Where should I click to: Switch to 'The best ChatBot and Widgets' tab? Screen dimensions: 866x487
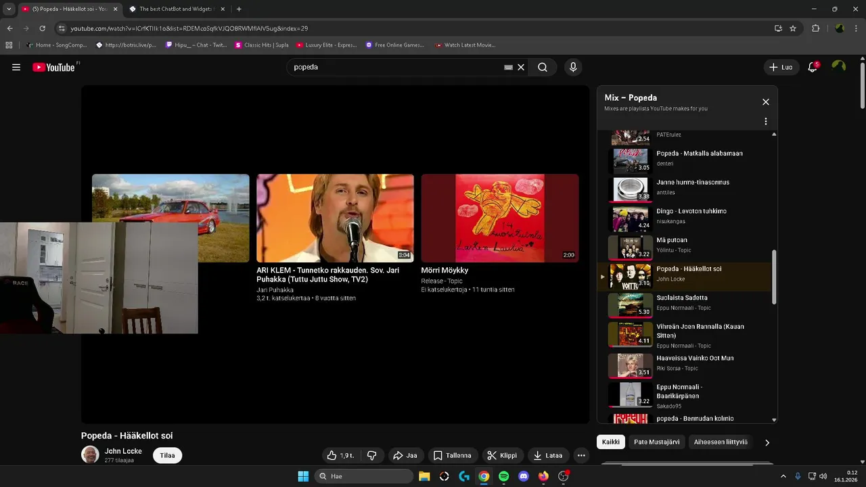click(177, 9)
